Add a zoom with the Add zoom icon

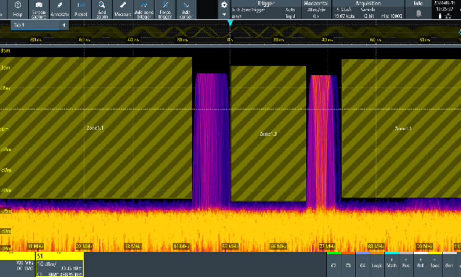(102, 10)
